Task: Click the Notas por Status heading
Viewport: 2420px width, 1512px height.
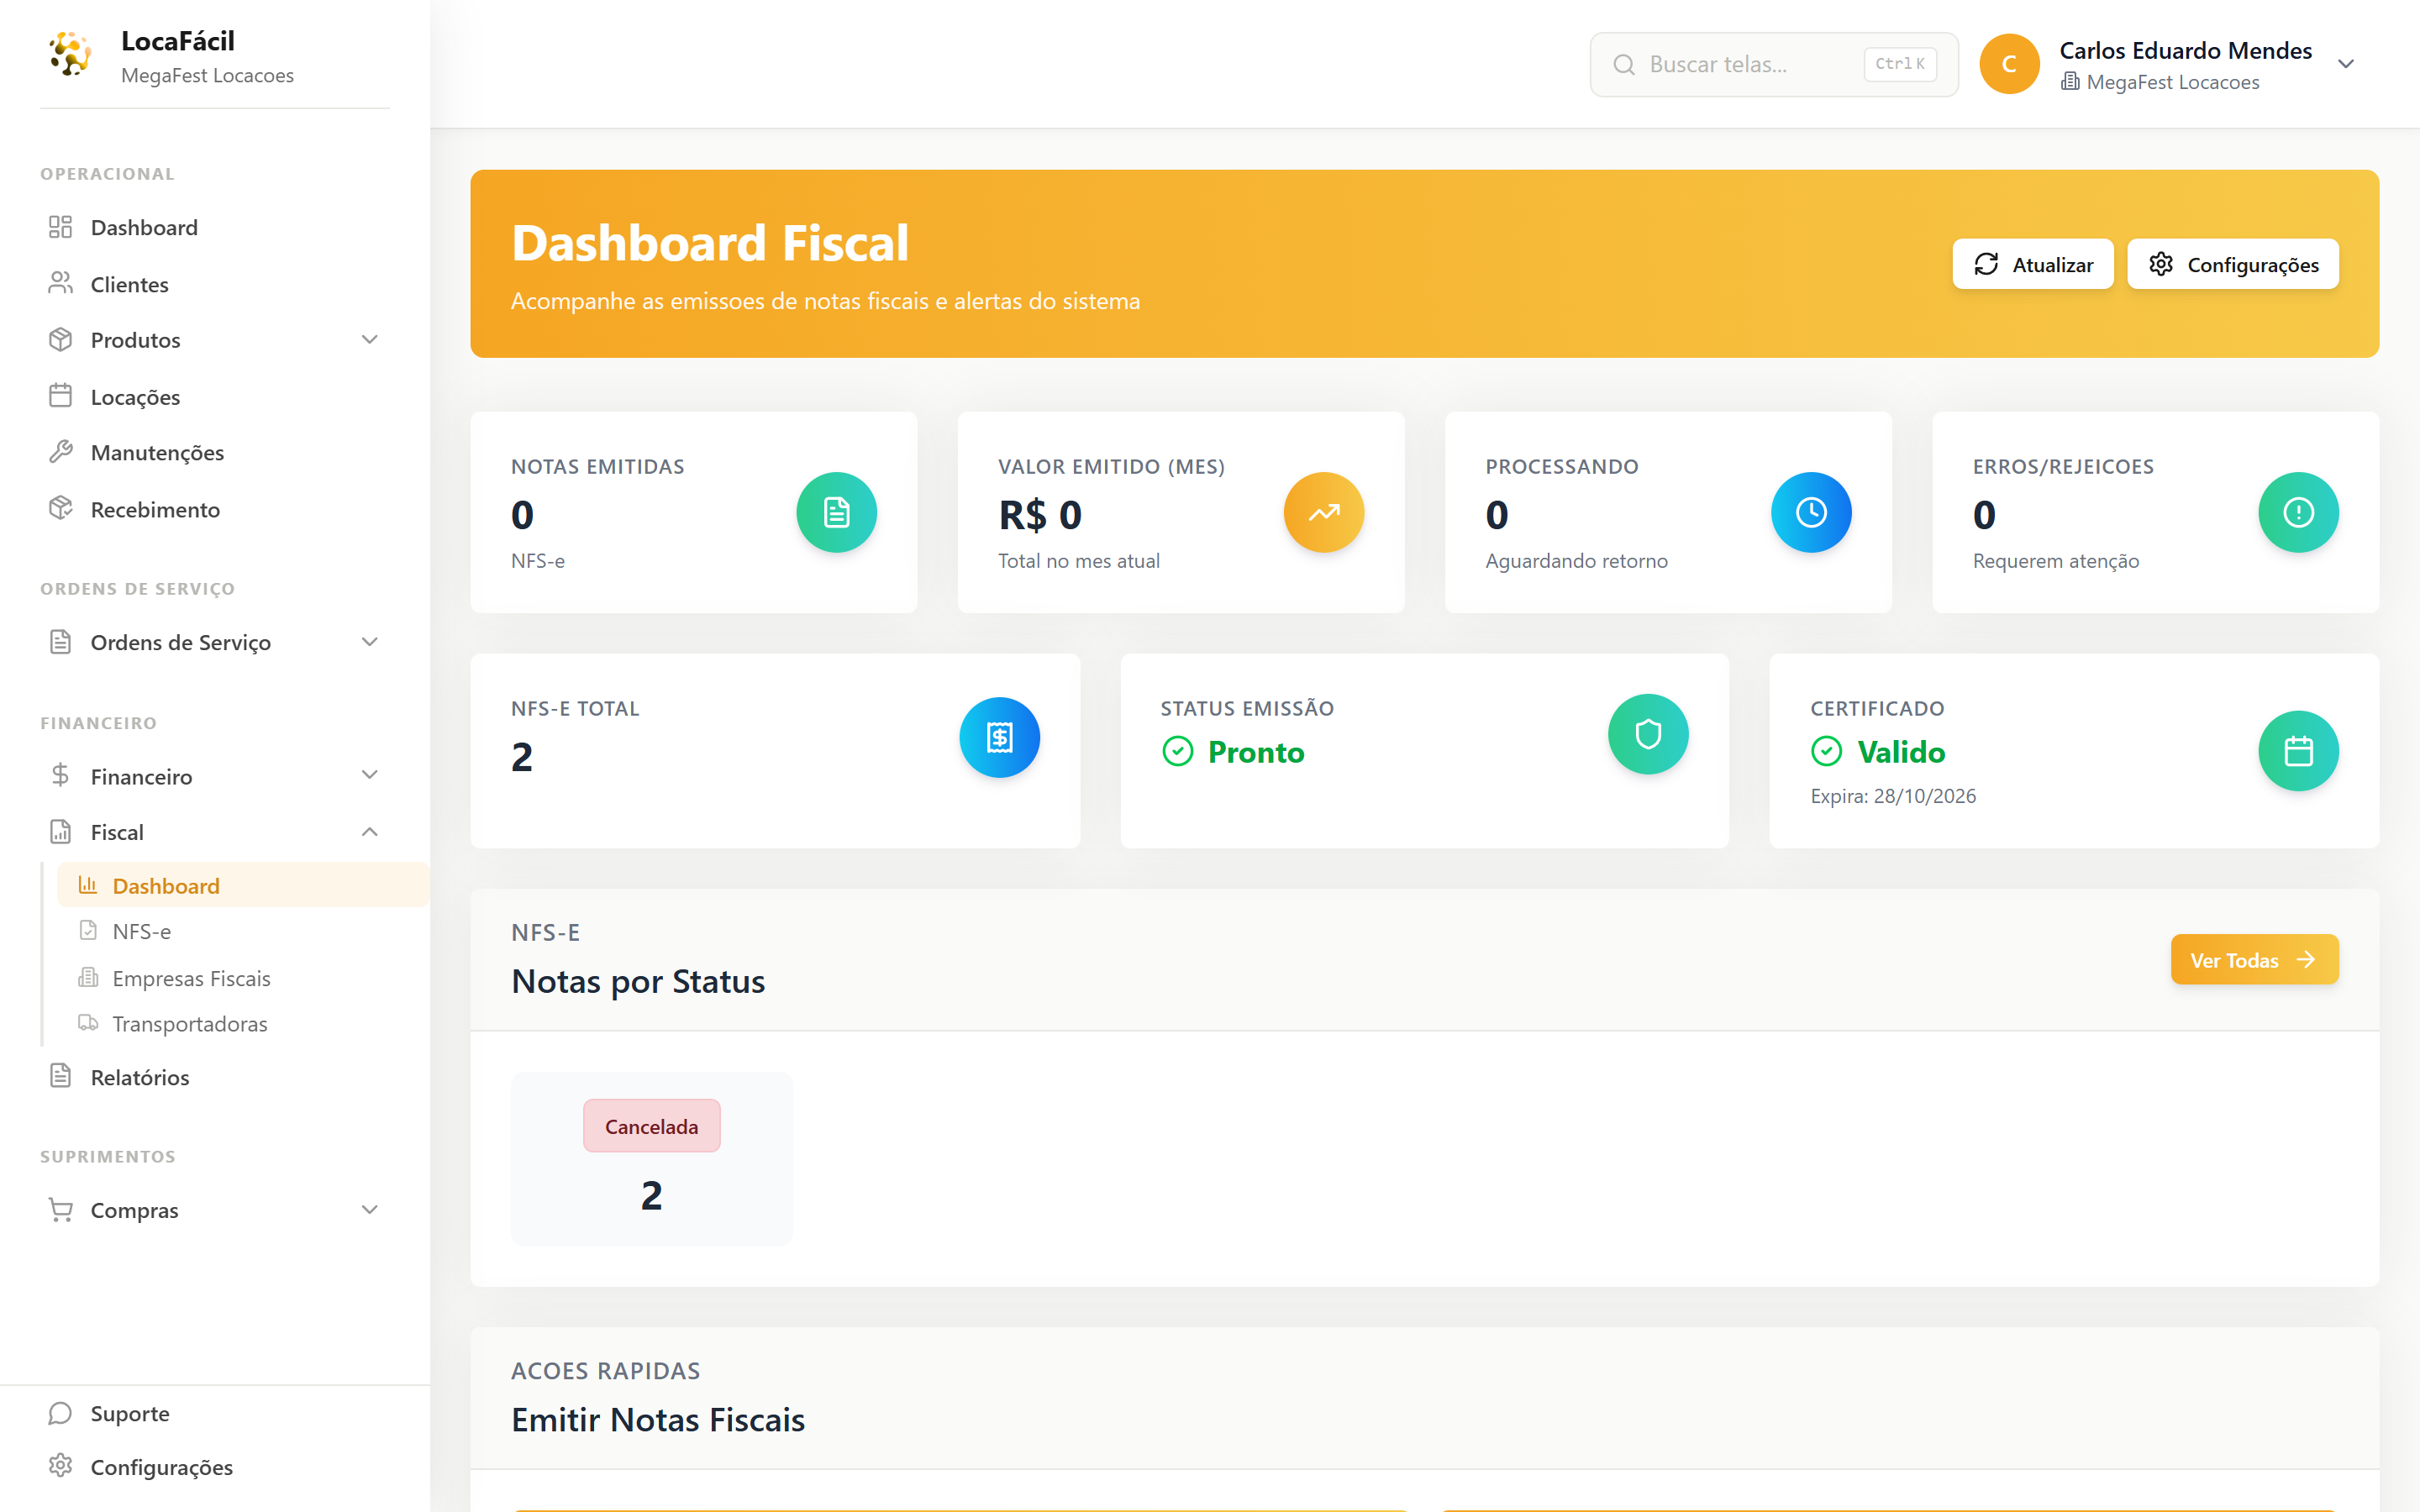Action: (x=638, y=981)
